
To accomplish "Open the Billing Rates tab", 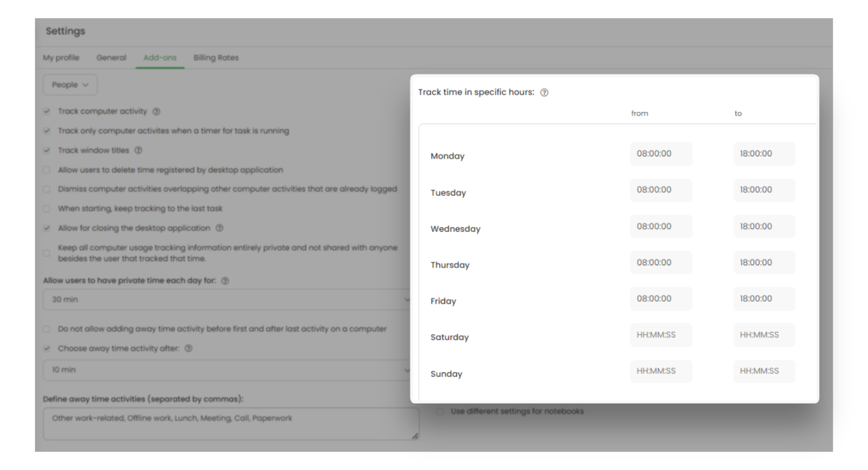I will click(x=216, y=58).
